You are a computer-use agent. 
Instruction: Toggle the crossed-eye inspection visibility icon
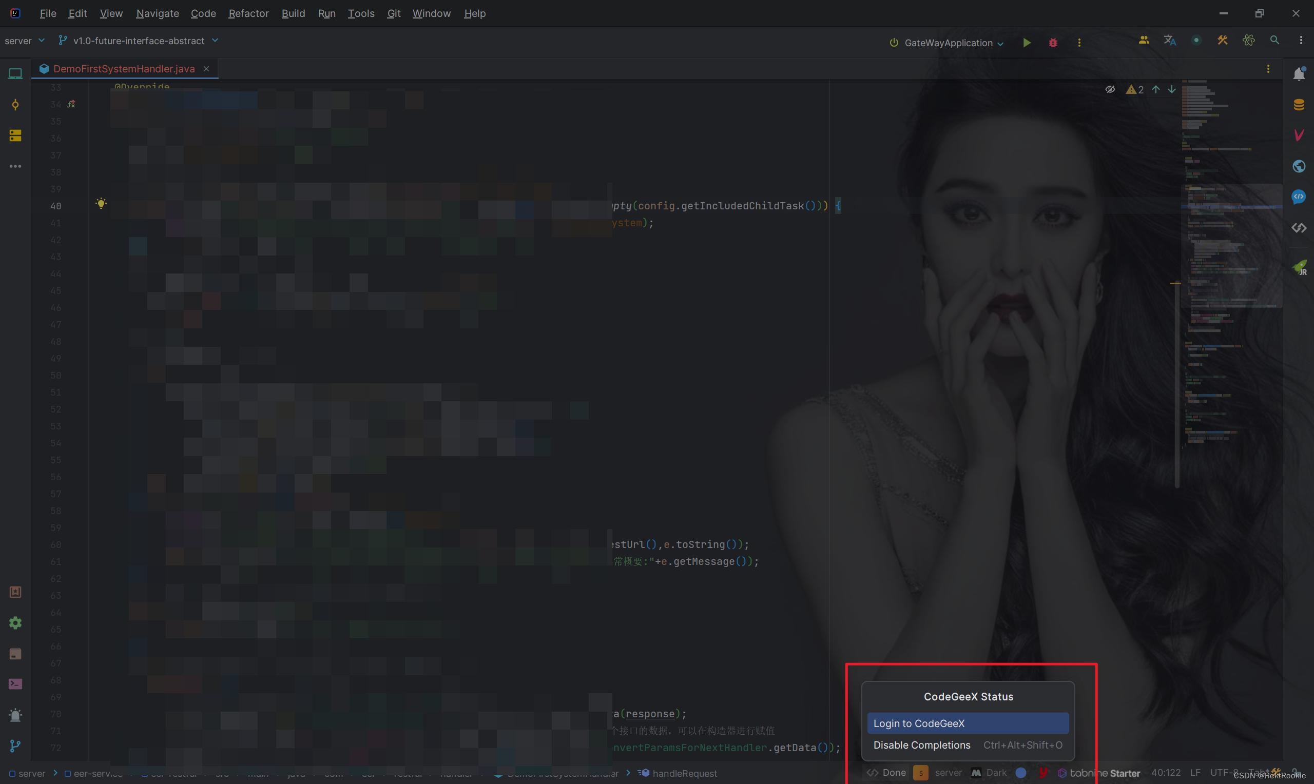[1110, 89]
